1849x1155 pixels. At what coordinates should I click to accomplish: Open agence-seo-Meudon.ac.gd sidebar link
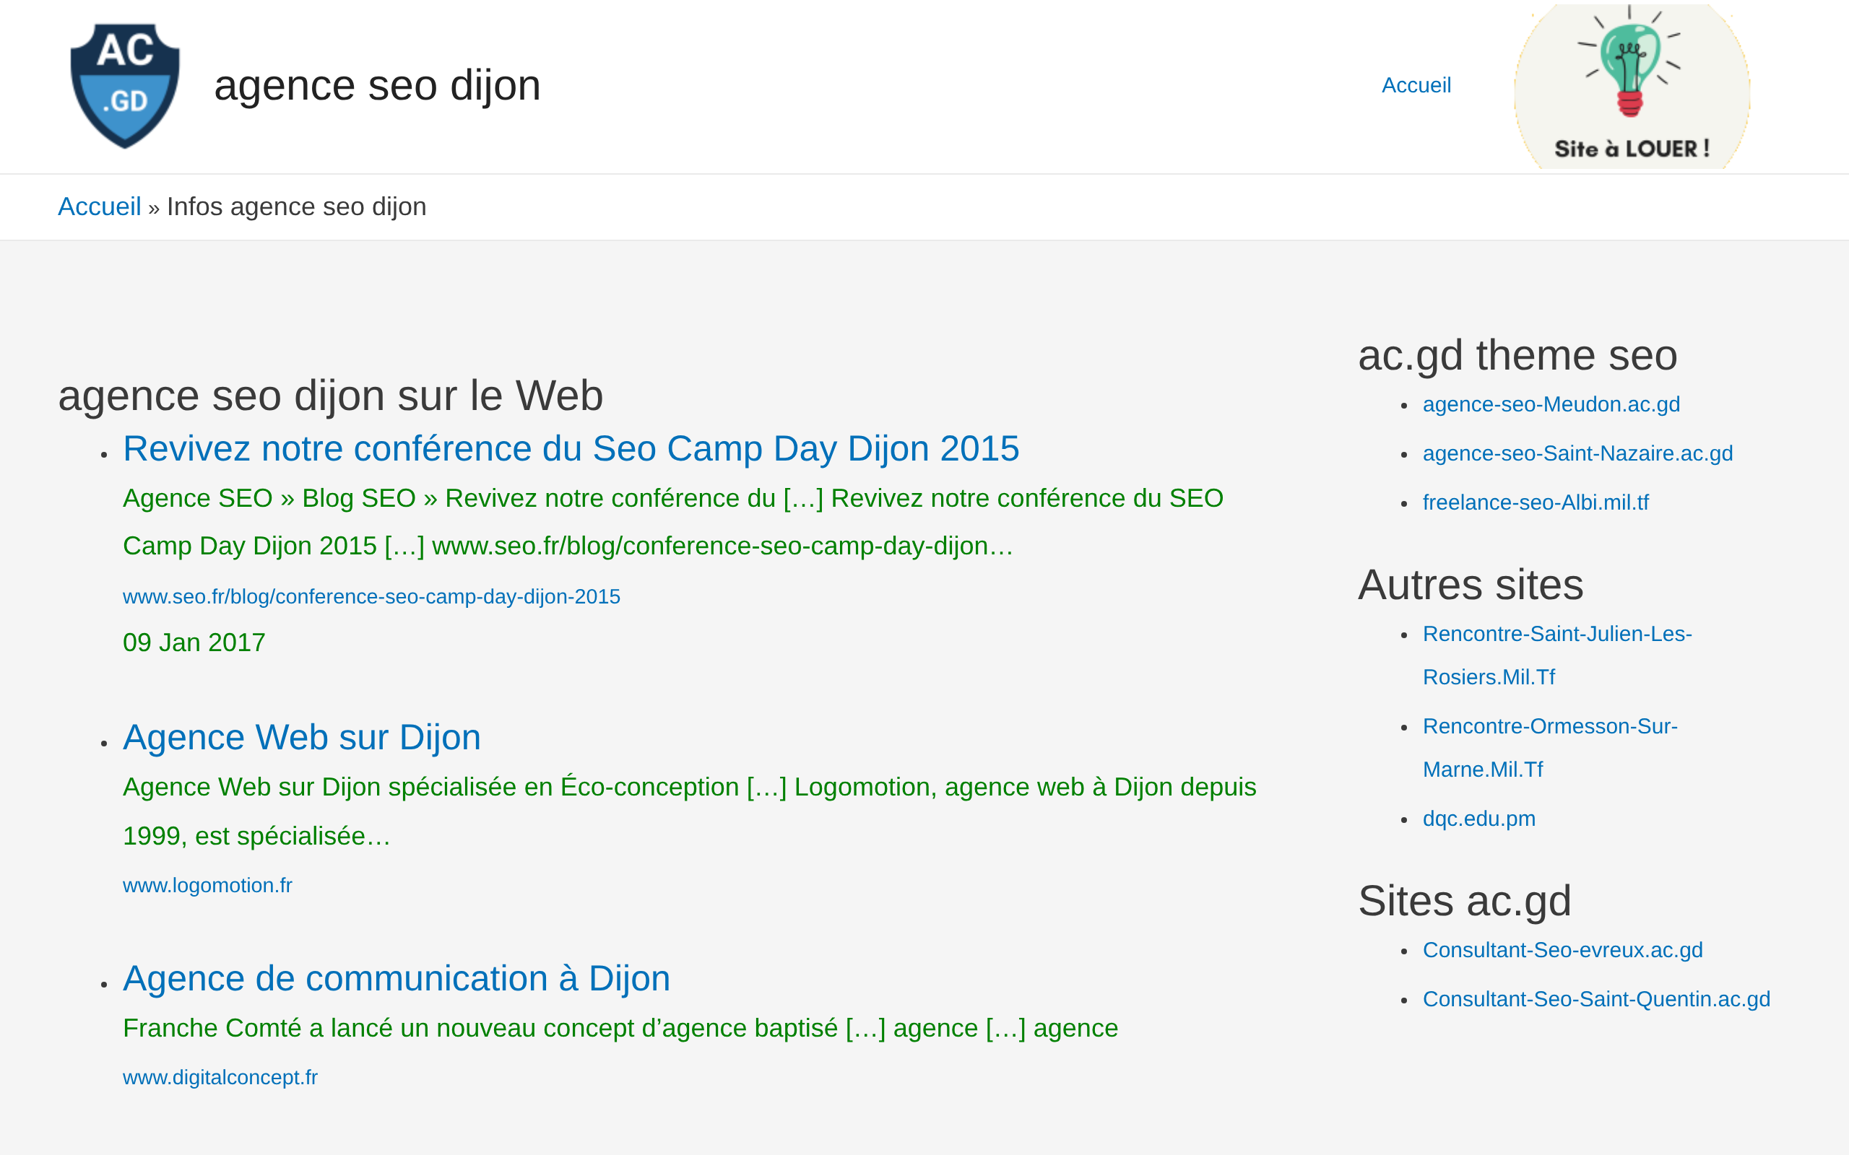1551,404
